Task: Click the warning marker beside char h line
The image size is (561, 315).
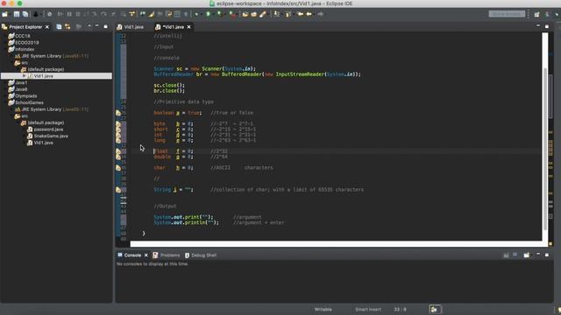Action: pyautogui.click(x=118, y=167)
